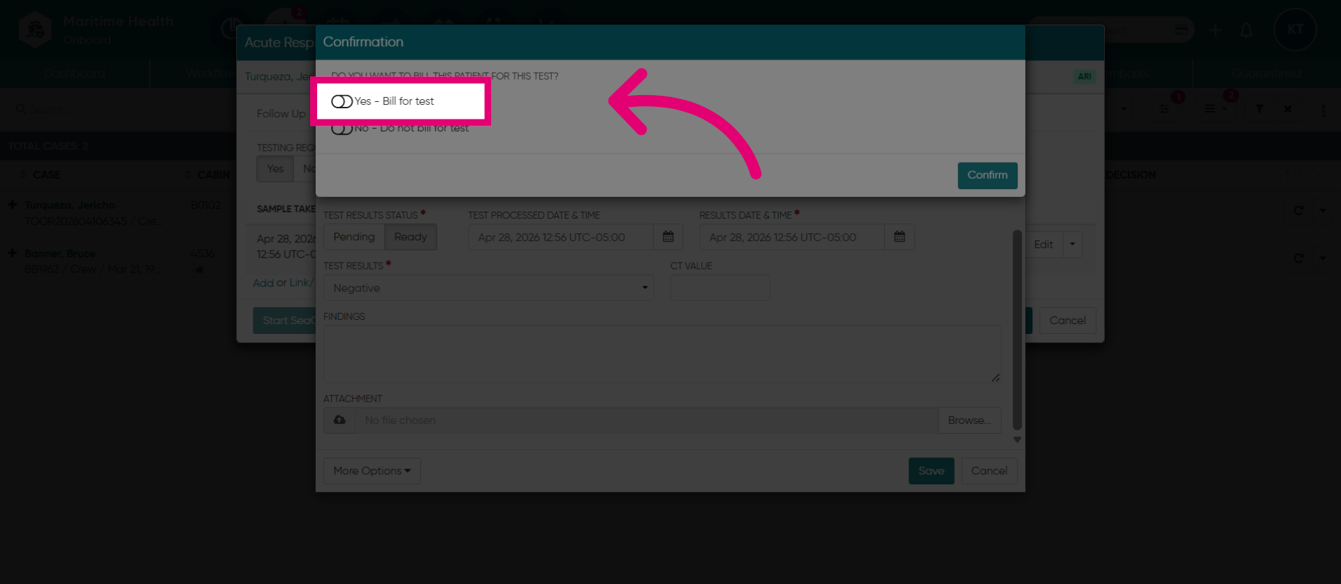The image size is (1341, 584).
Task: Click the plus add icon in header
Action: (x=1216, y=30)
